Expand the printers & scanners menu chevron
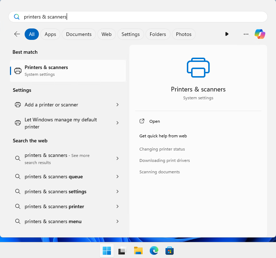The width and height of the screenshot is (276, 258). pos(118,221)
